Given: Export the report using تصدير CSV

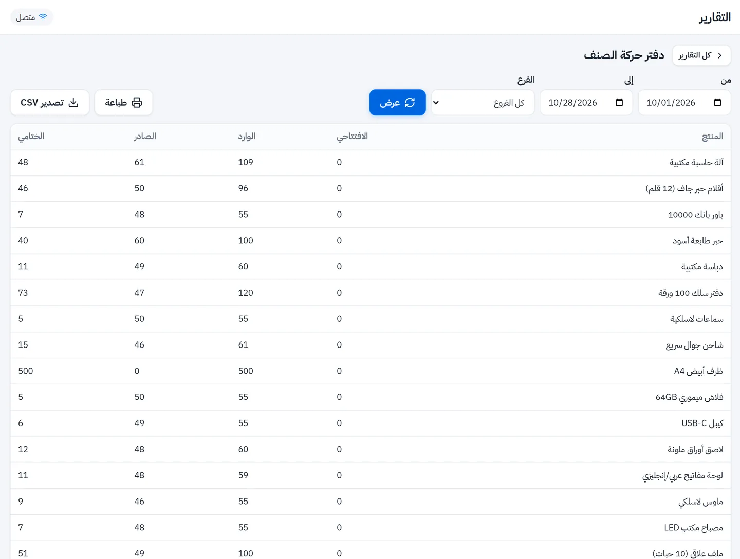Looking at the screenshot, I should (x=50, y=103).
